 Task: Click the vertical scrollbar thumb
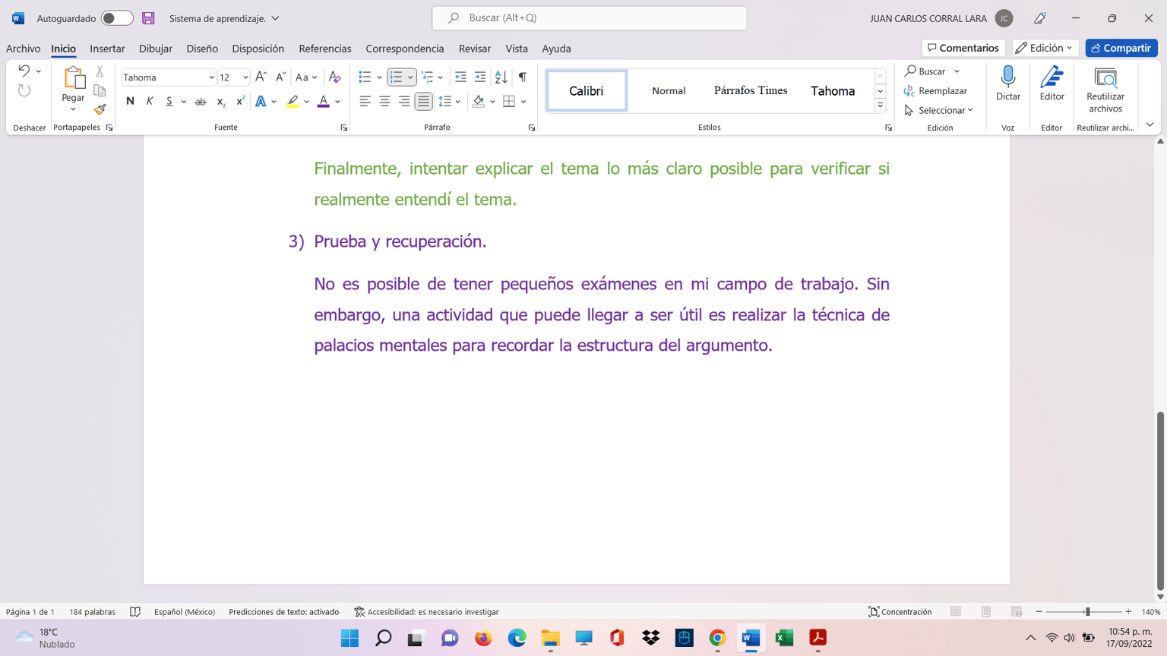pyautogui.click(x=1160, y=501)
